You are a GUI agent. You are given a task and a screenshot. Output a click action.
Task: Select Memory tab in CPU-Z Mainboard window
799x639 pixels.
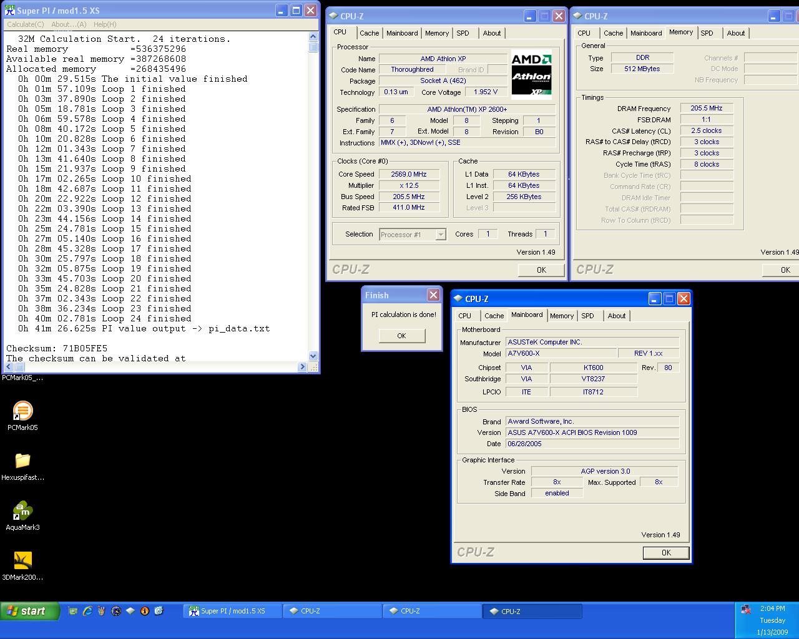(x=562, y=316)
